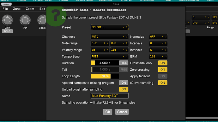This screenshot has width=218, height=122.
Task: Click the Tail 1.000 s slider
Action: (x=105, y=69)
